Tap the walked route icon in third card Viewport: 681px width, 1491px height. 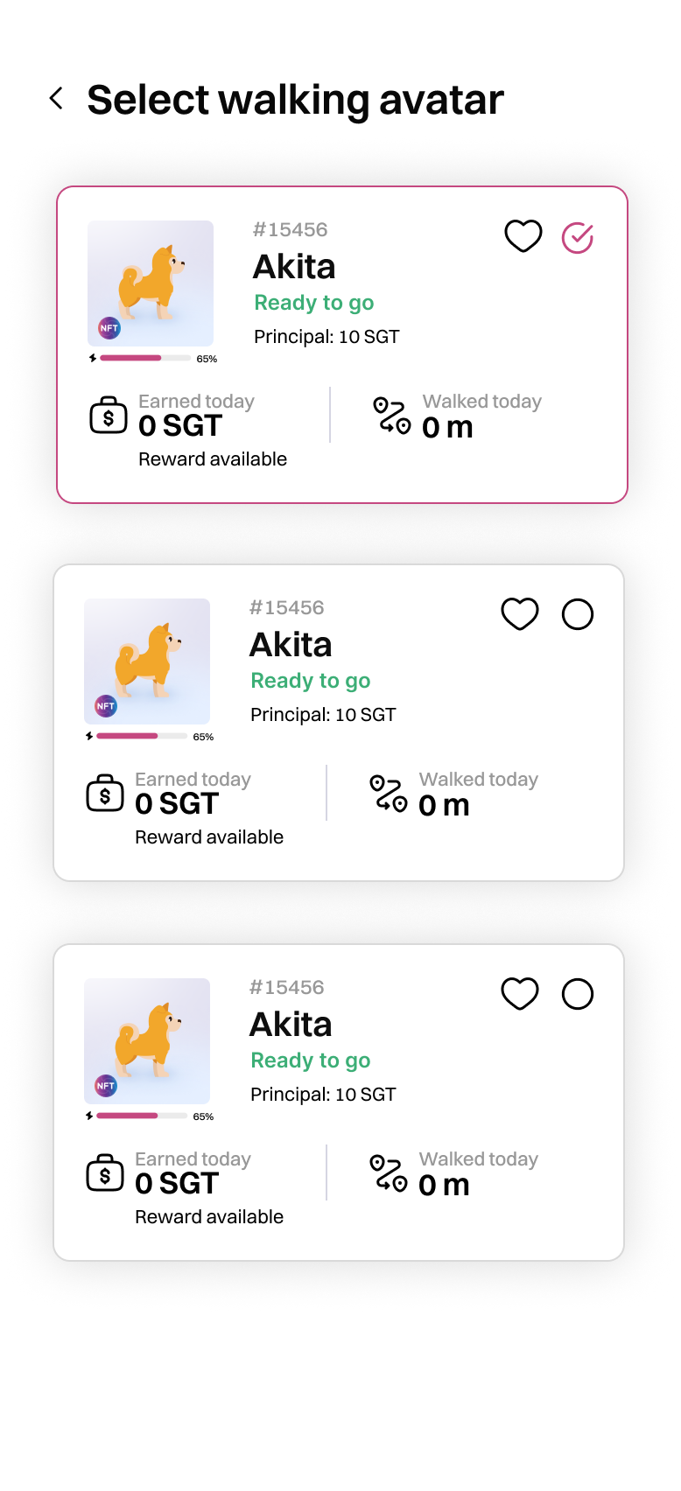[x=388, y=1173]
